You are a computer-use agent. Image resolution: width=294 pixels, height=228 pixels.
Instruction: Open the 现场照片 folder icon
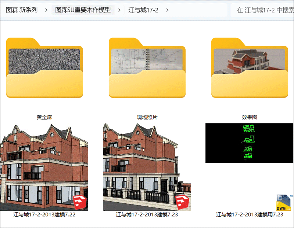(147, 68)
